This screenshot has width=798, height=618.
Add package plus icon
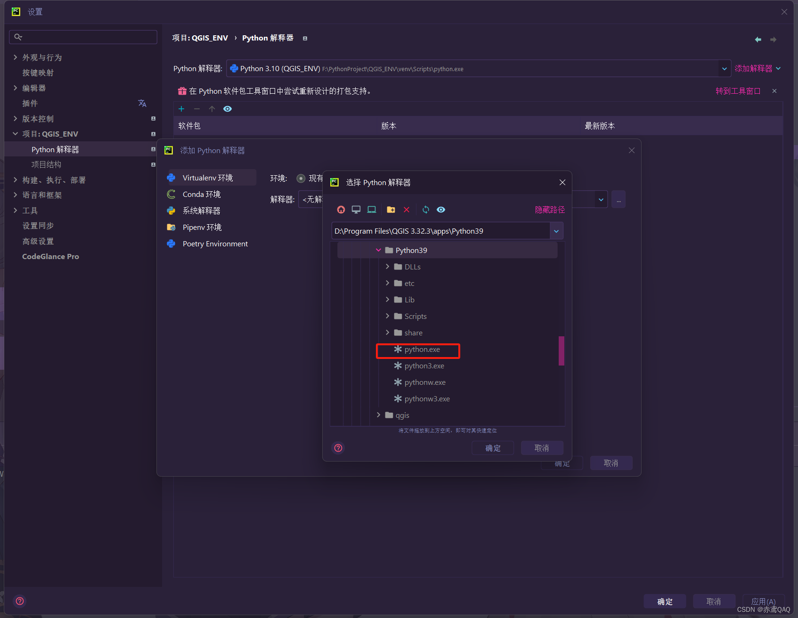pos(181,109)
